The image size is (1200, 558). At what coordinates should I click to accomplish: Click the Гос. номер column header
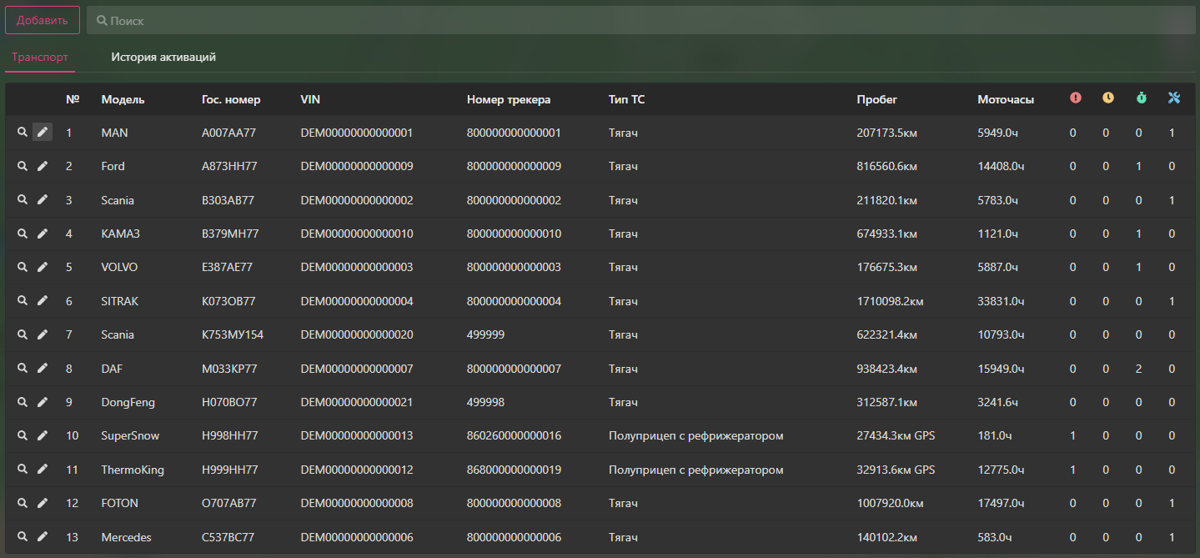[231, 99]
